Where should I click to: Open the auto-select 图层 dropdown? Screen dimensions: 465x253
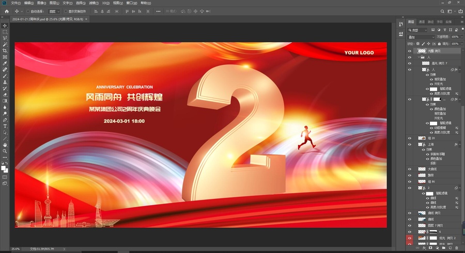54,11
